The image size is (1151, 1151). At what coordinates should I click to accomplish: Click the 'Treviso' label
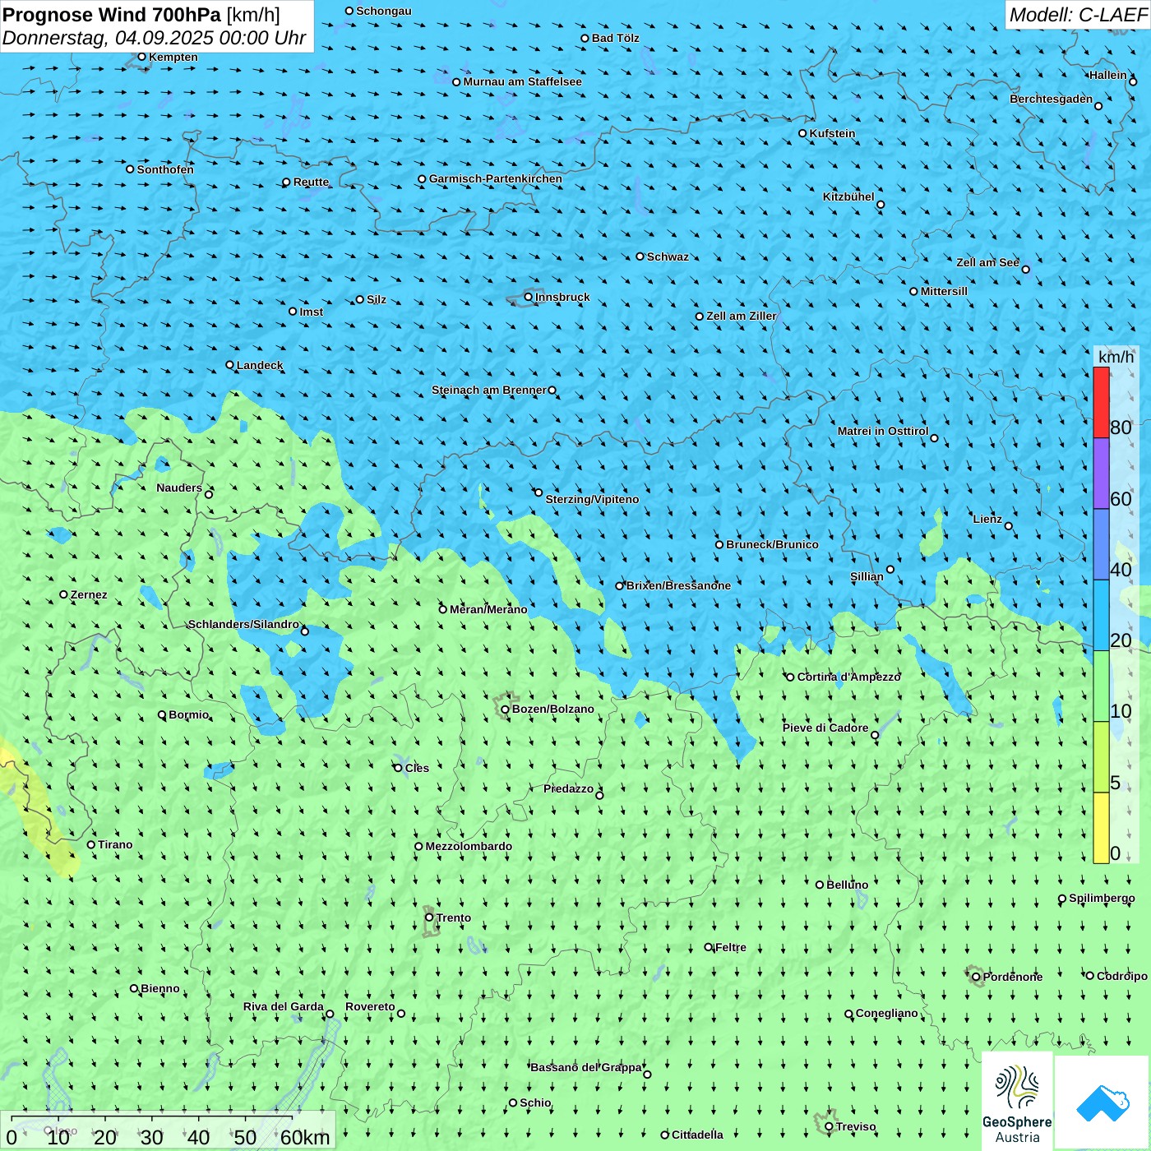coord(856,1126)
